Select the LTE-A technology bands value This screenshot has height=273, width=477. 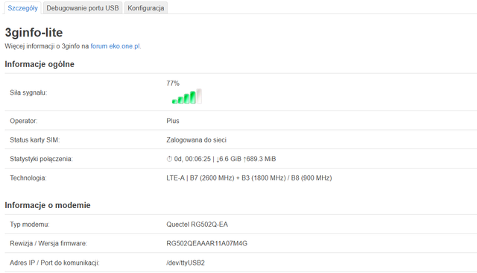click(x=249, y=178)
